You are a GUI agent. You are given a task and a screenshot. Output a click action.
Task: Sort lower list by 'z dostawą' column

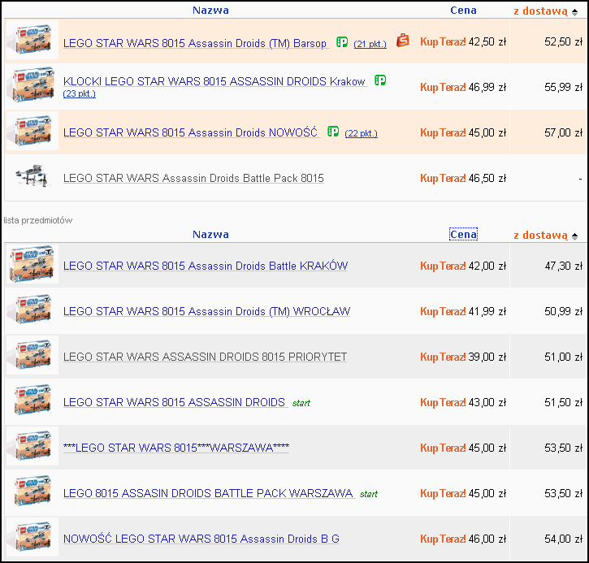coord(540,236)
